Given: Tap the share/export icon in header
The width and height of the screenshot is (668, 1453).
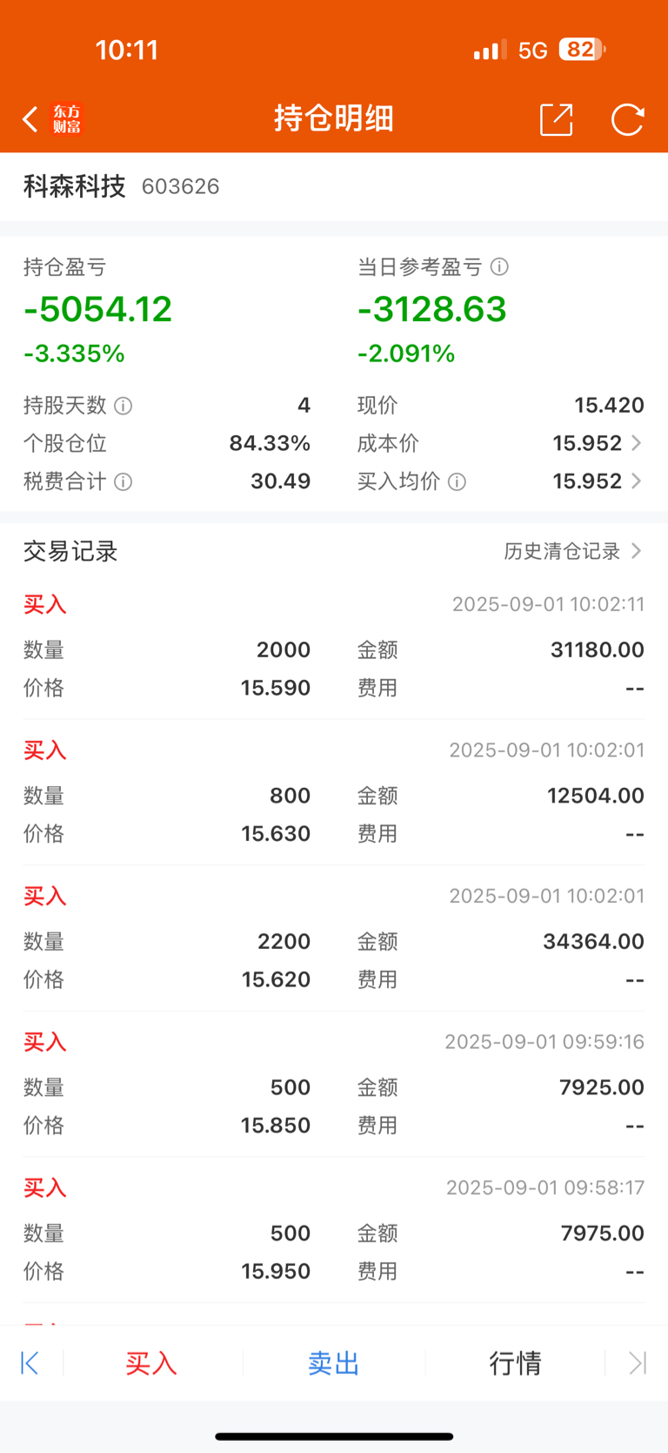Looking at the screenshot, I should click(557, 119).
